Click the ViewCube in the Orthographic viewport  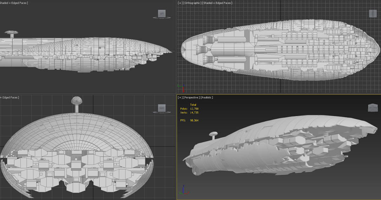point(373,13)
